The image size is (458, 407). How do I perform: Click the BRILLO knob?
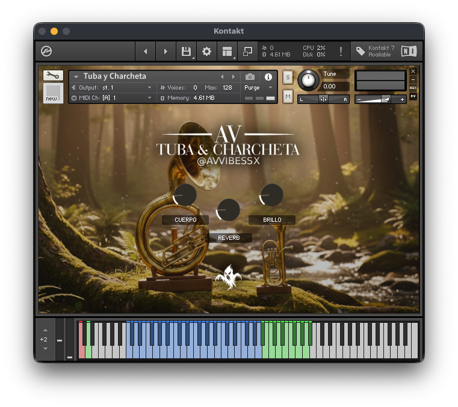coord(271,195)
